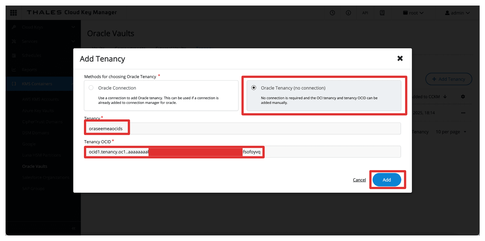
Task: Click the Add Tenancy dialog title
Action: point(102,59)
